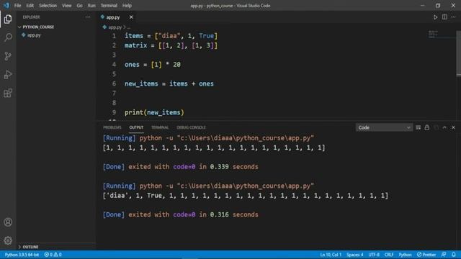Click line 2 matrix assignment code
The width and height of the screenshot is (461, 259).
tap(171, 45)
